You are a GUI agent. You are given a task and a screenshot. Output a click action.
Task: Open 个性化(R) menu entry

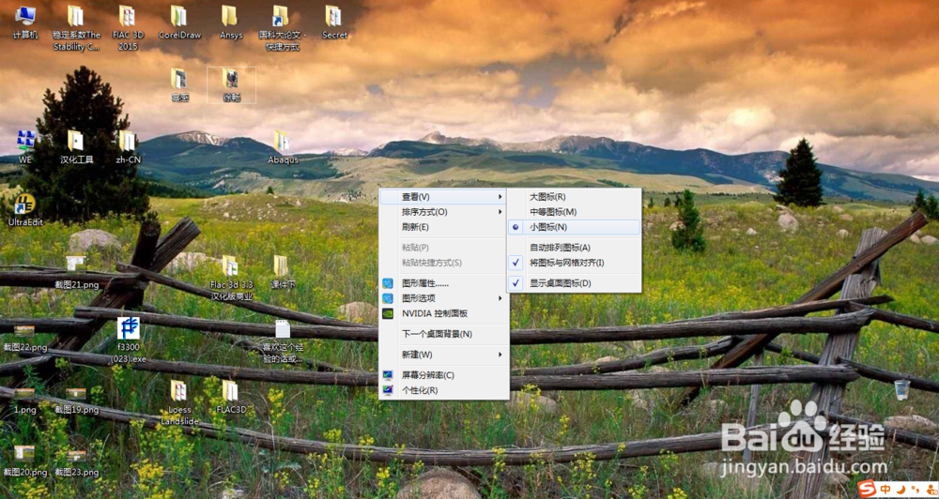pos(444,390)
